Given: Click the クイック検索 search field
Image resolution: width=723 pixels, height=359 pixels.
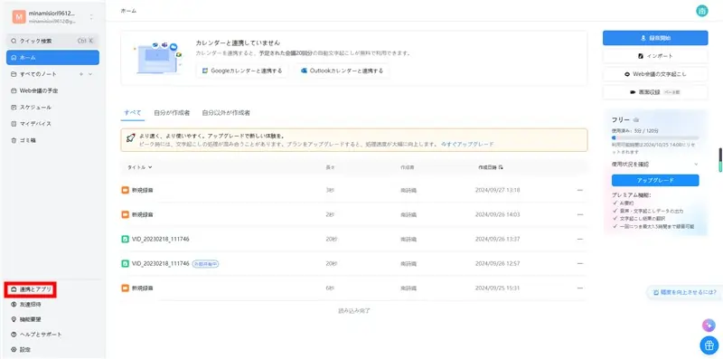Looking at the screenshot, I should [52, 41].
